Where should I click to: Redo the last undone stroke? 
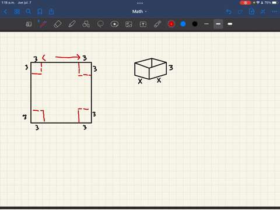[240, 12]
